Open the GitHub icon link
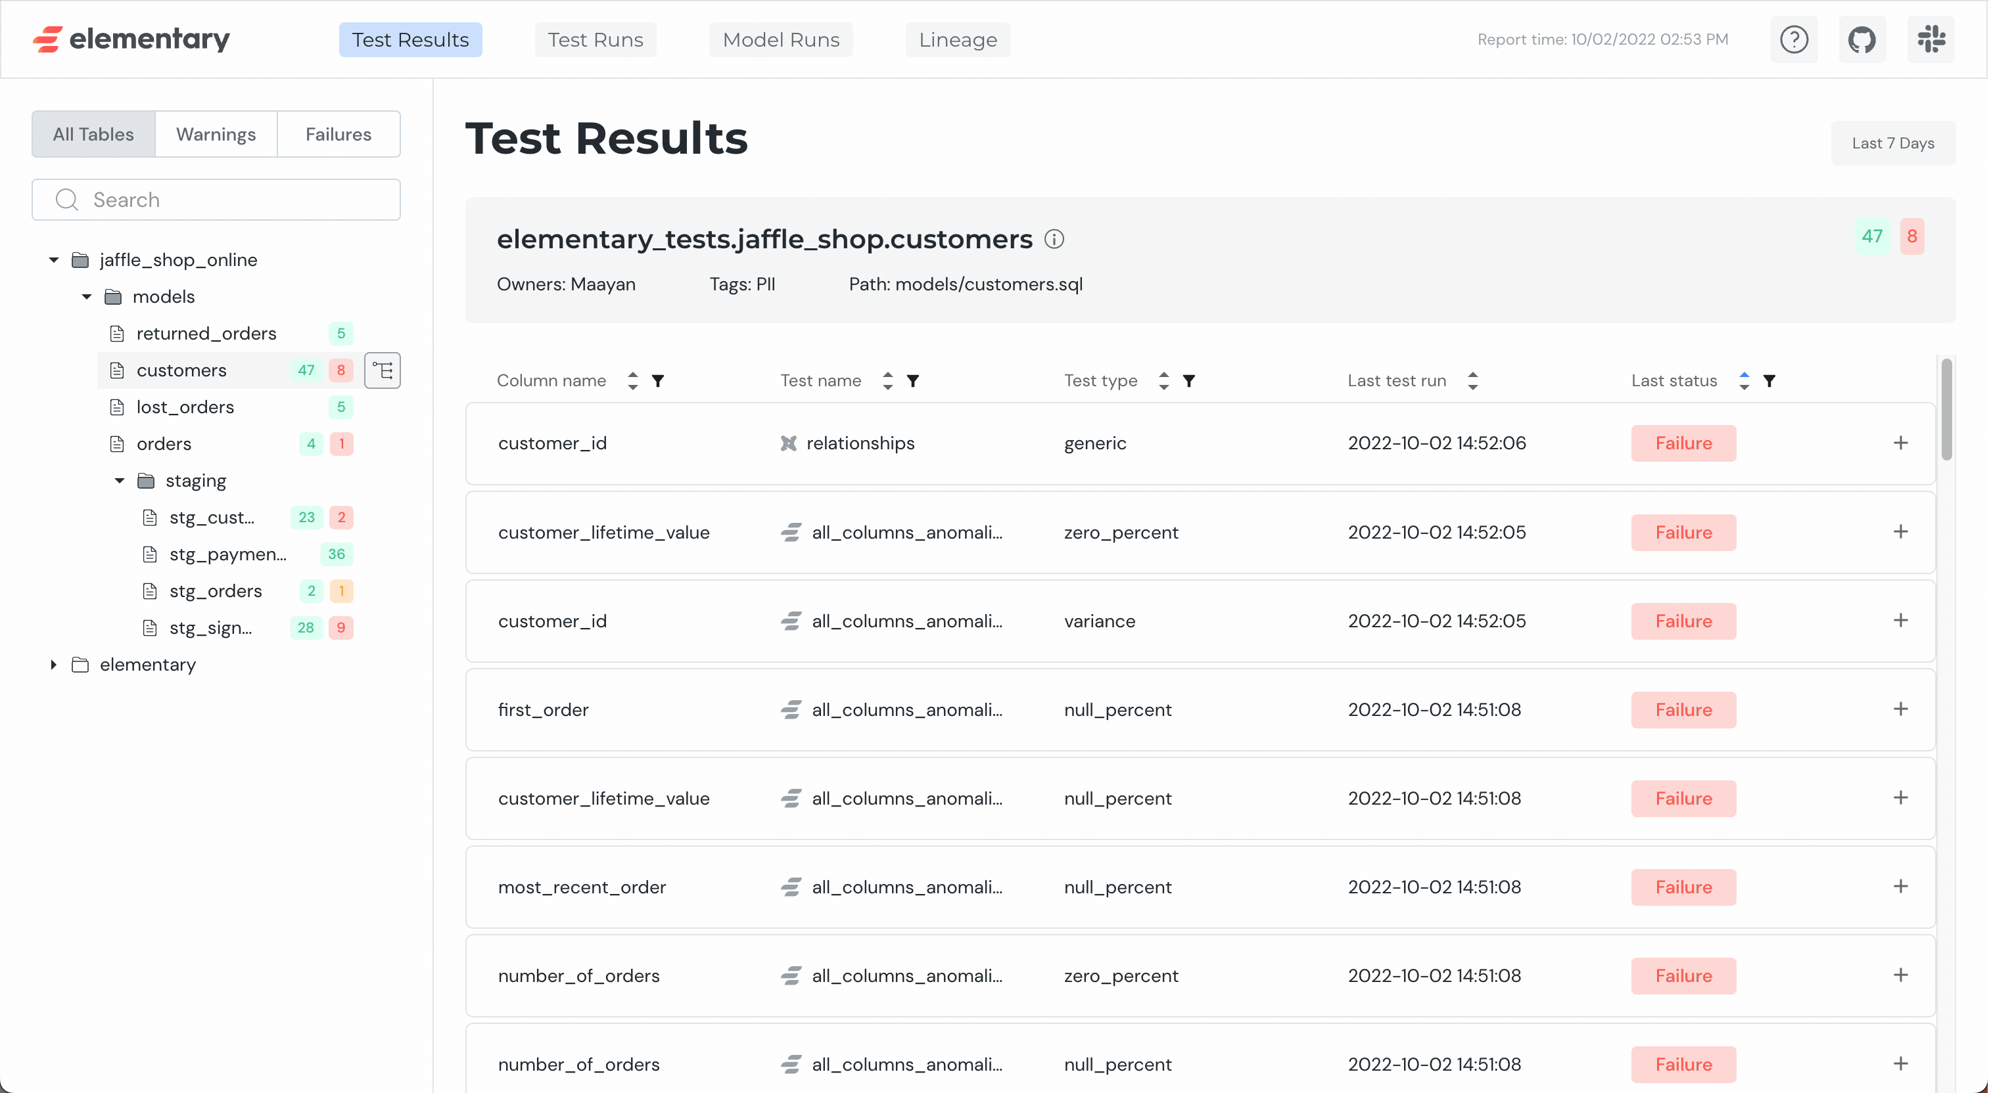 1861,39
